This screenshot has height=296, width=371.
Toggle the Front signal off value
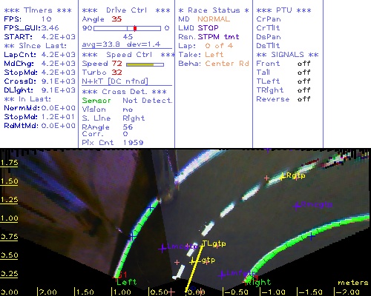click(303, 64)
